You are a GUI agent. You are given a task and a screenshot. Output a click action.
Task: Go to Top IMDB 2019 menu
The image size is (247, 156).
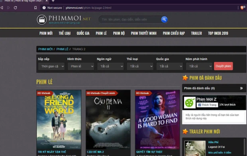pyautogui.click(x=218, y=33)
